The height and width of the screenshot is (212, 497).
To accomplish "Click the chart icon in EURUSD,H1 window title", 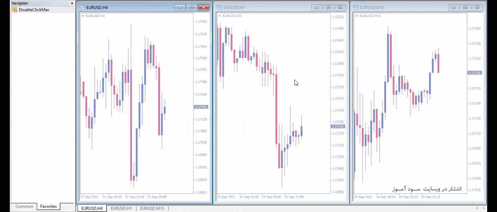I will pyautogui.click(x=219, y=7).
